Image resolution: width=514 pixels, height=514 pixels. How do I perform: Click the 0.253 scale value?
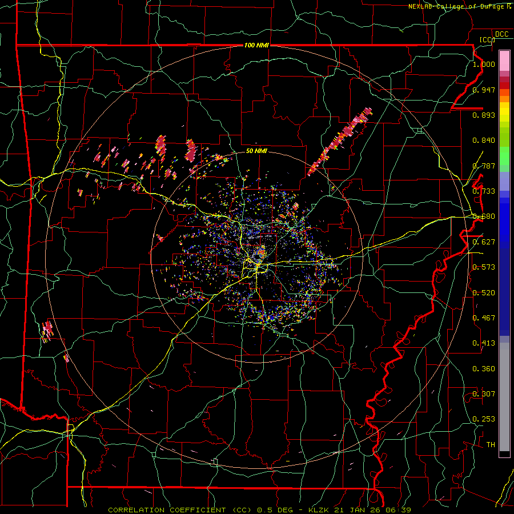pyautogui.click(x=484, y=419)
